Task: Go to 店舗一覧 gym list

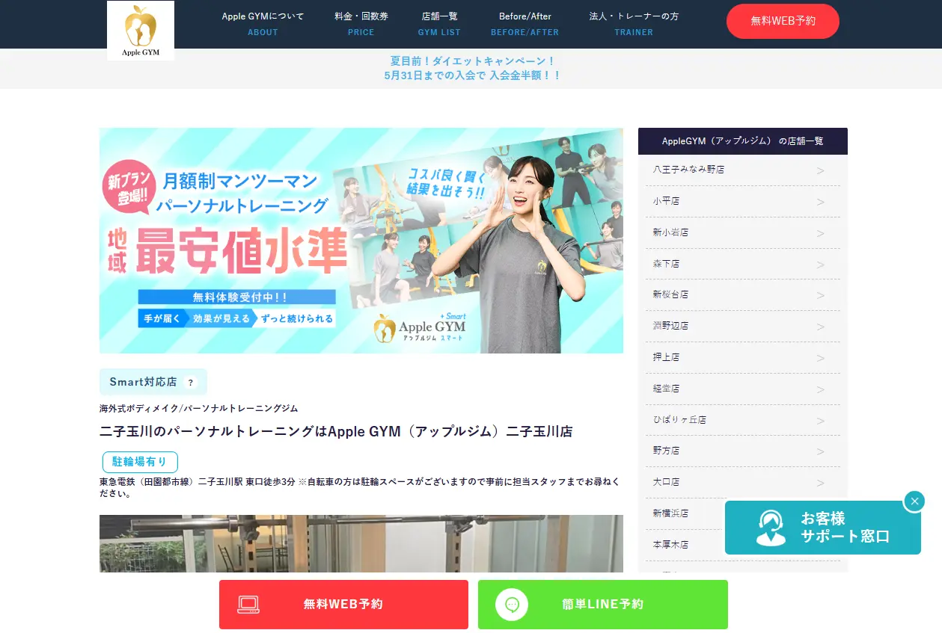Action: tap(439, 24)
